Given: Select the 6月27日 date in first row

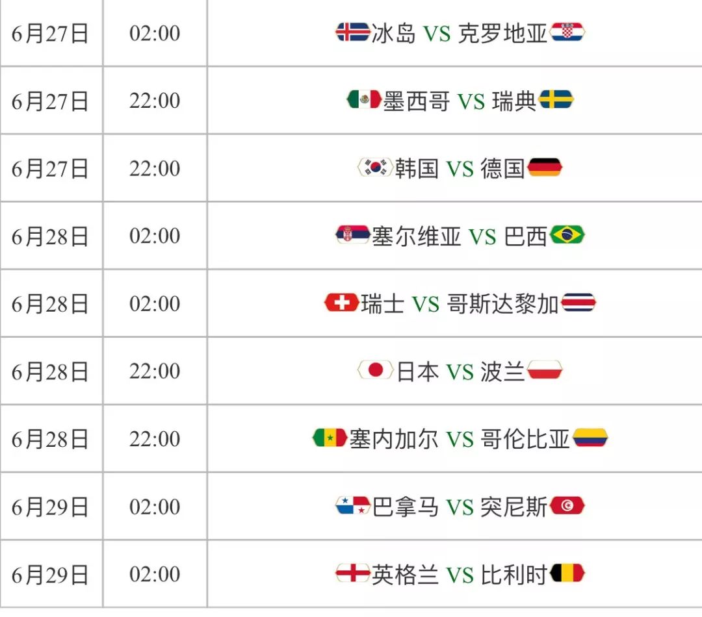Looking at the screenshot, I should [x=49, y=34].
